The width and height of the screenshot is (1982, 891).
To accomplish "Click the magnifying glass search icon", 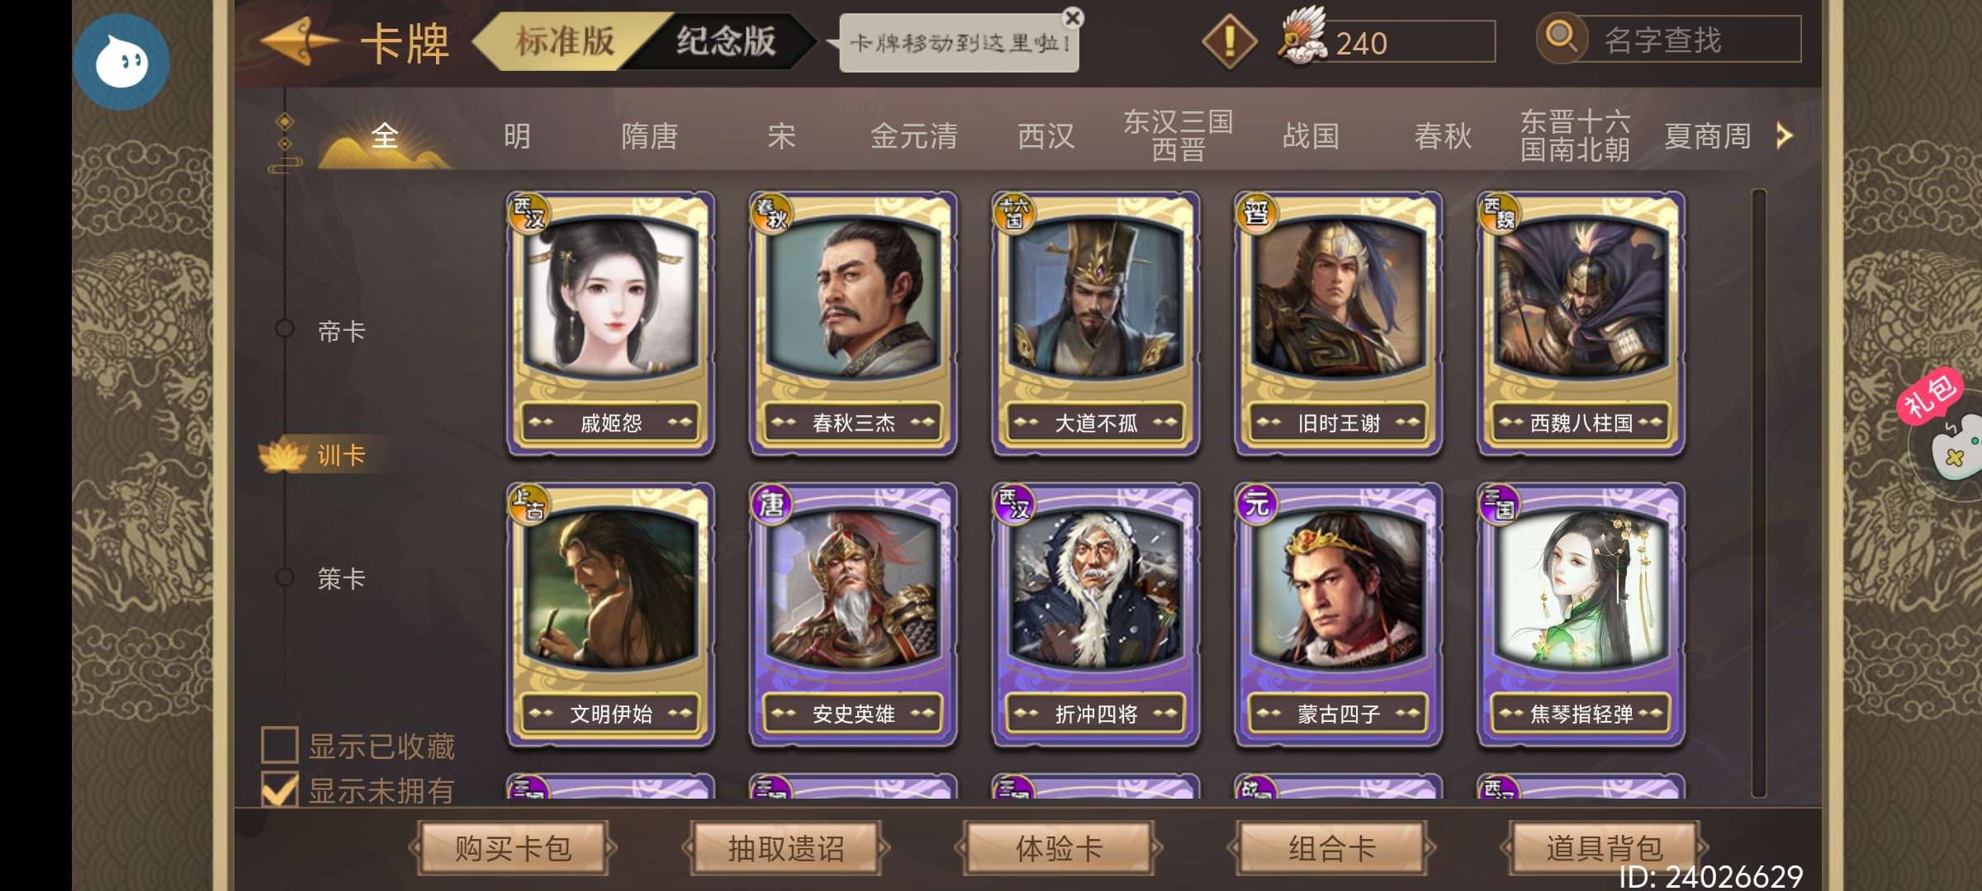I will pyautogui.click(x=1561, y=37).
